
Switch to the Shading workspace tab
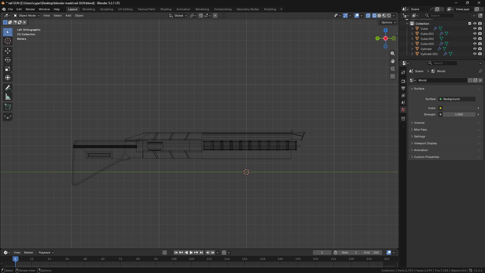[166, 9]
